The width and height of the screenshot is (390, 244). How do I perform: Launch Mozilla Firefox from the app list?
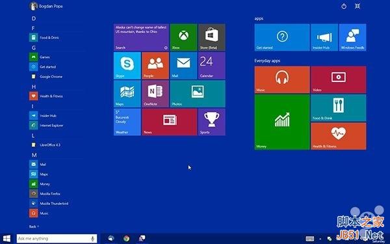45,193
